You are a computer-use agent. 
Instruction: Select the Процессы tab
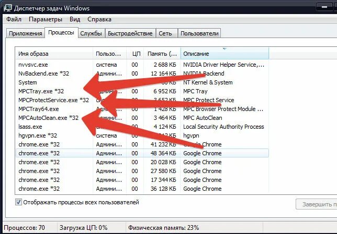pos(61,32)
